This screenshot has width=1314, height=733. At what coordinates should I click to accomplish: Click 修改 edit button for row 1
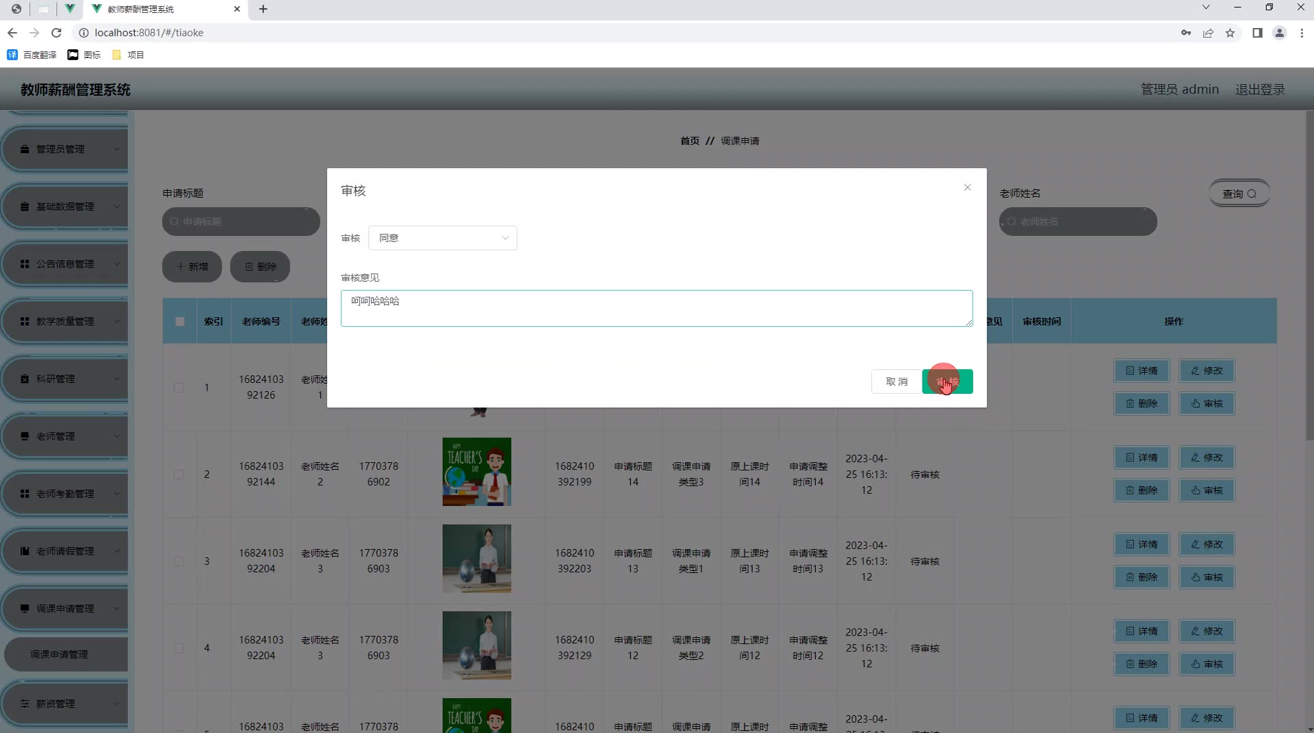pos(1207,371)
